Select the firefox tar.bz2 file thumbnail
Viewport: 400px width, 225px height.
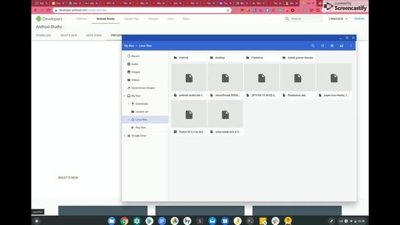[189, 114]
